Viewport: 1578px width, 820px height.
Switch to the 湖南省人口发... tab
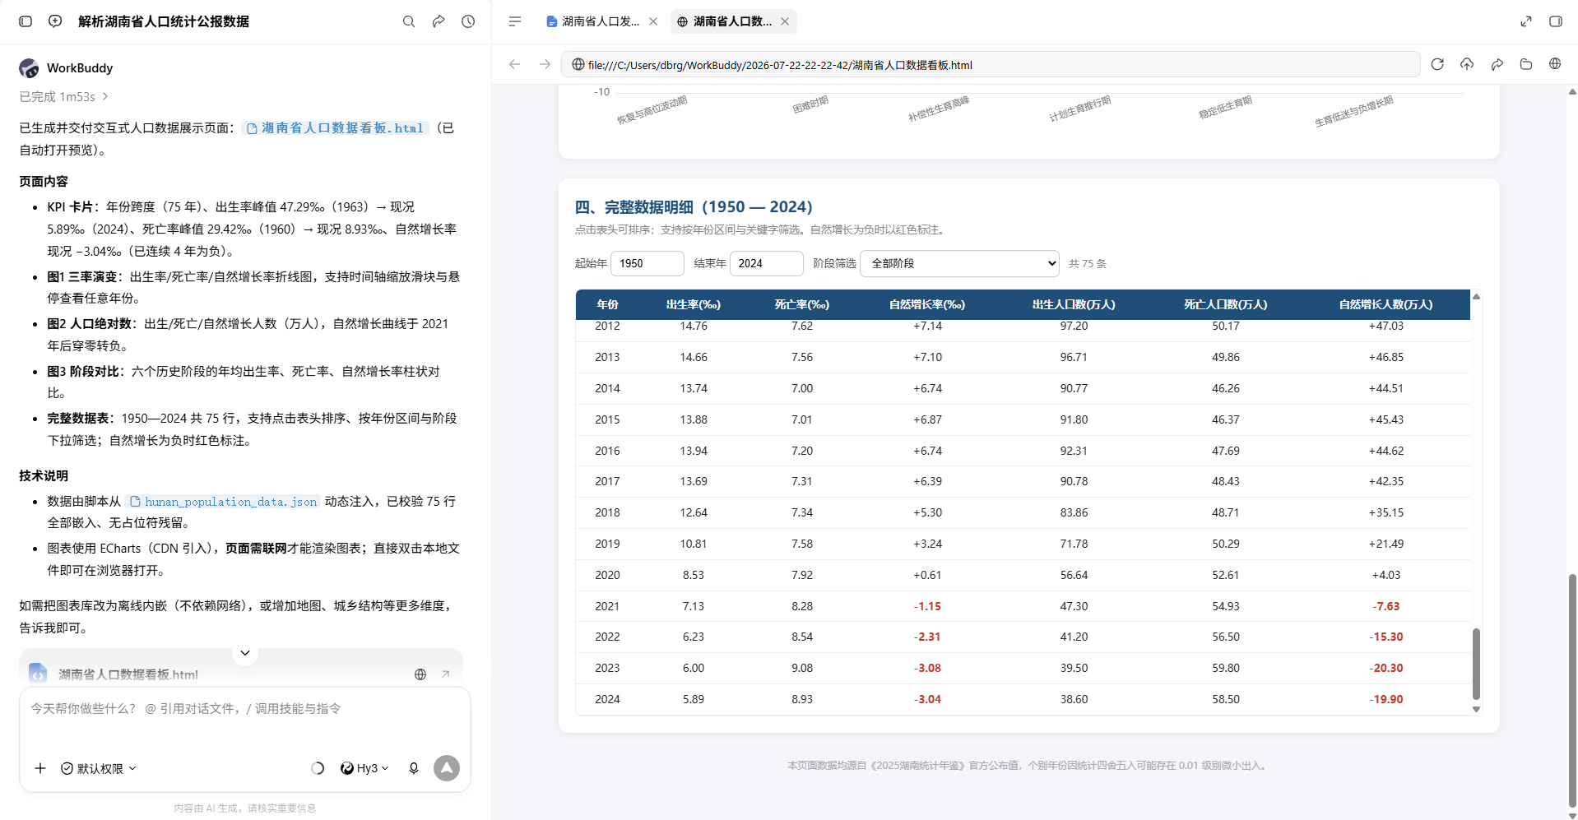coord(601,21)
